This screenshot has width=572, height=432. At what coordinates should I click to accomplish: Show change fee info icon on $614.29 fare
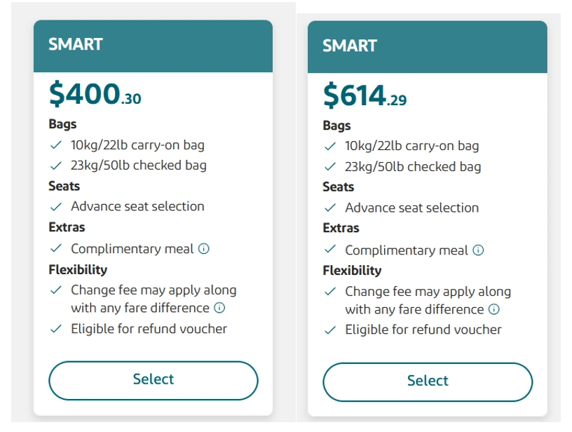click(x=493, y=309)
